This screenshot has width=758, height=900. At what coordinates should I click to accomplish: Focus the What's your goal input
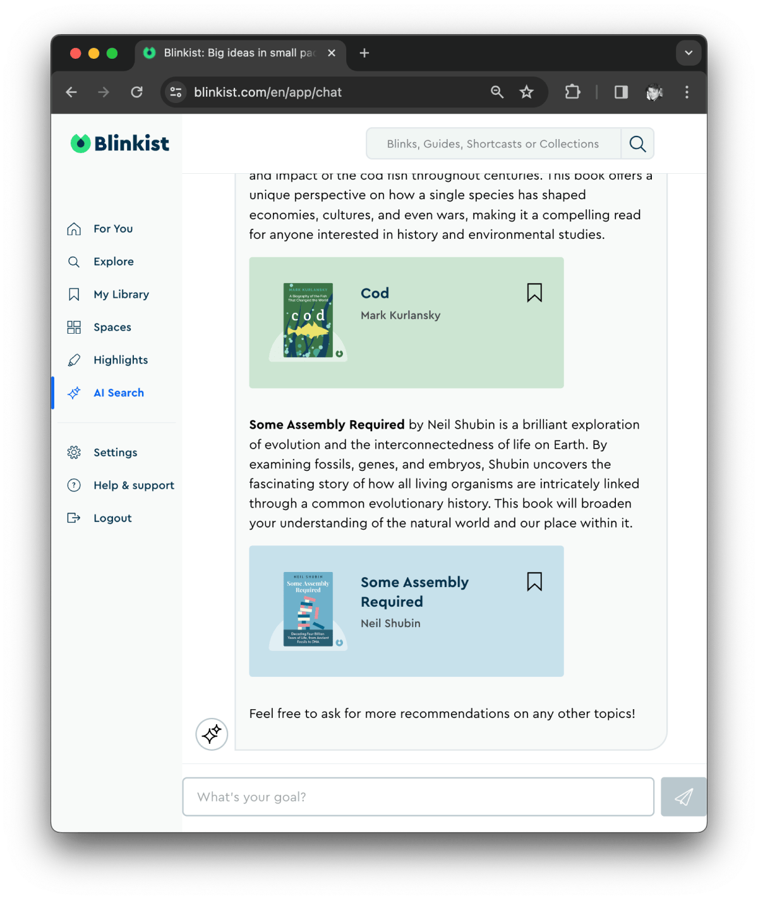tap(418, 797)
